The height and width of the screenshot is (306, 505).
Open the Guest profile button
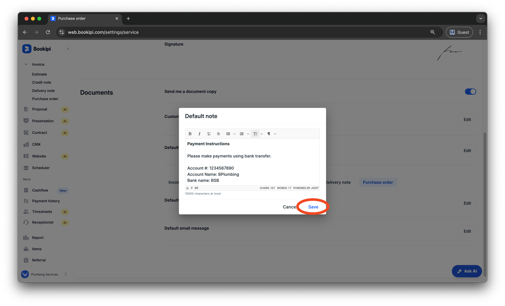(x=459, y=32)
